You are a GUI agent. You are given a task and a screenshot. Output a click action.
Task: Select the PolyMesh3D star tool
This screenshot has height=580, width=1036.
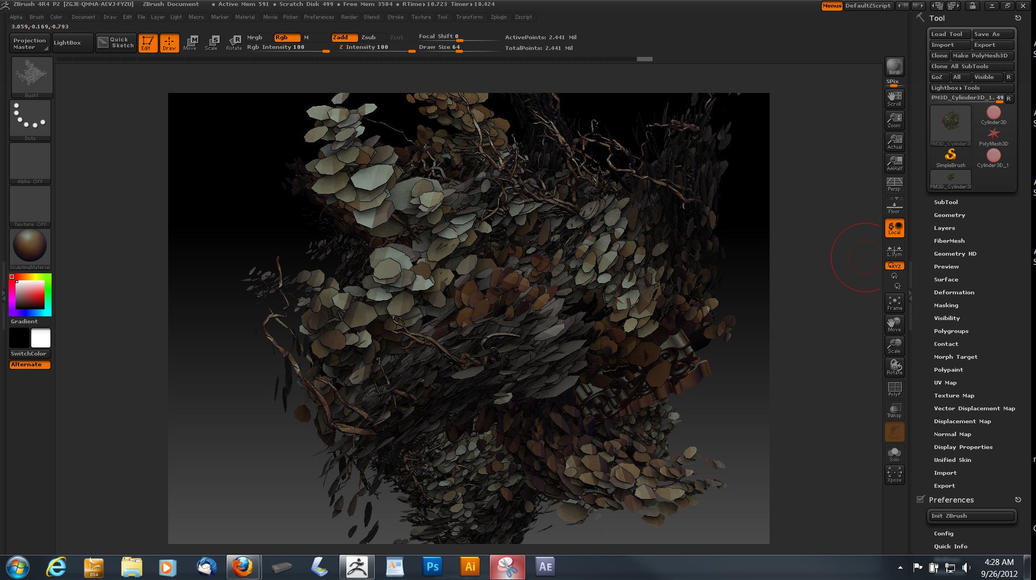[993, 136]
